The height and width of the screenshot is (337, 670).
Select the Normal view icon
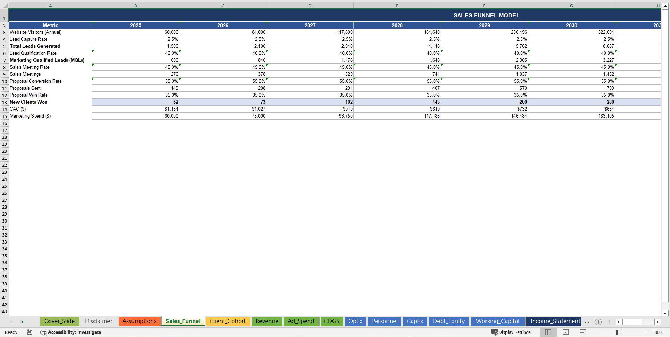(548, 332)
